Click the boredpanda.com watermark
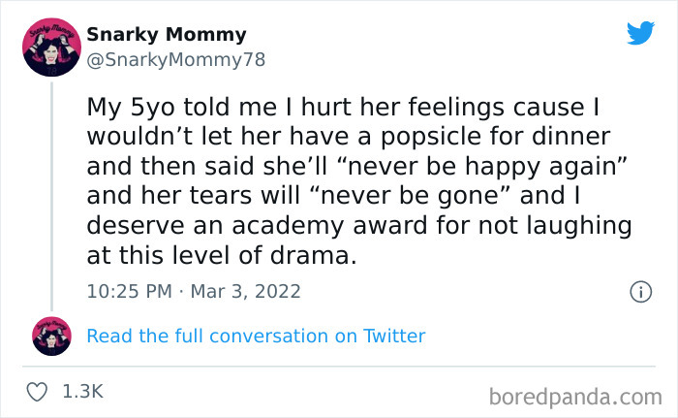The height and width of the screenshot is (418, 678). tap(574, 396)
